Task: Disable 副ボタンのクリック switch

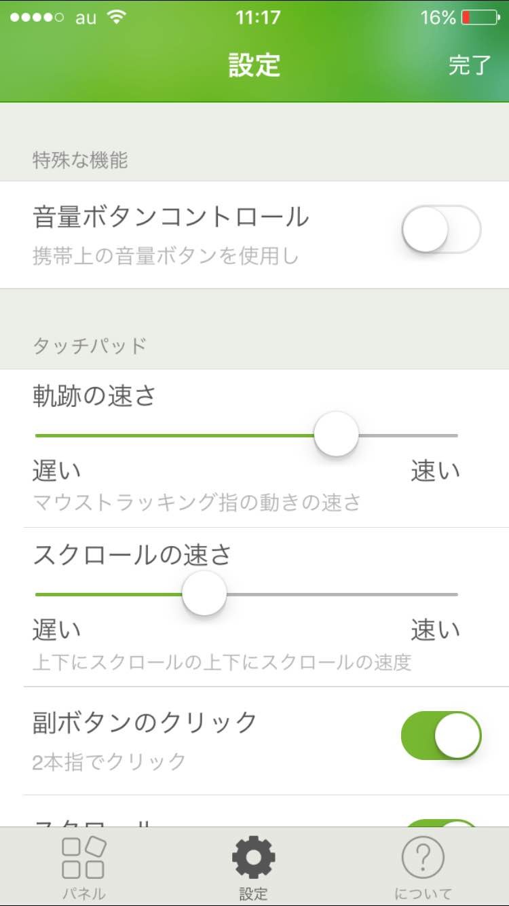Action: pyautogui.click(x=441, y=735)
